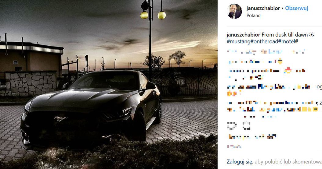Click the blurred comment with the red-hat emoji
The width and height of the screenshot is (322, 169).
(x=266, y=74)
